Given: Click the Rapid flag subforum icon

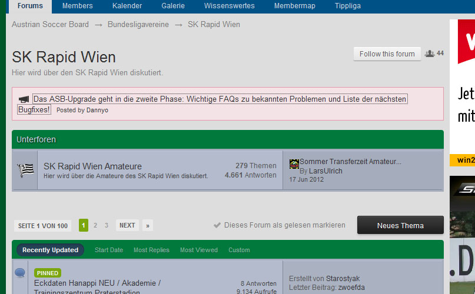Looking at the screenshot, I should [x=25, y=170].
